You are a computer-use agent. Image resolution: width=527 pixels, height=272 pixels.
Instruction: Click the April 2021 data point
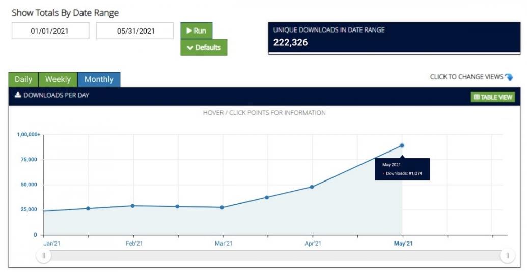[312, 187]
